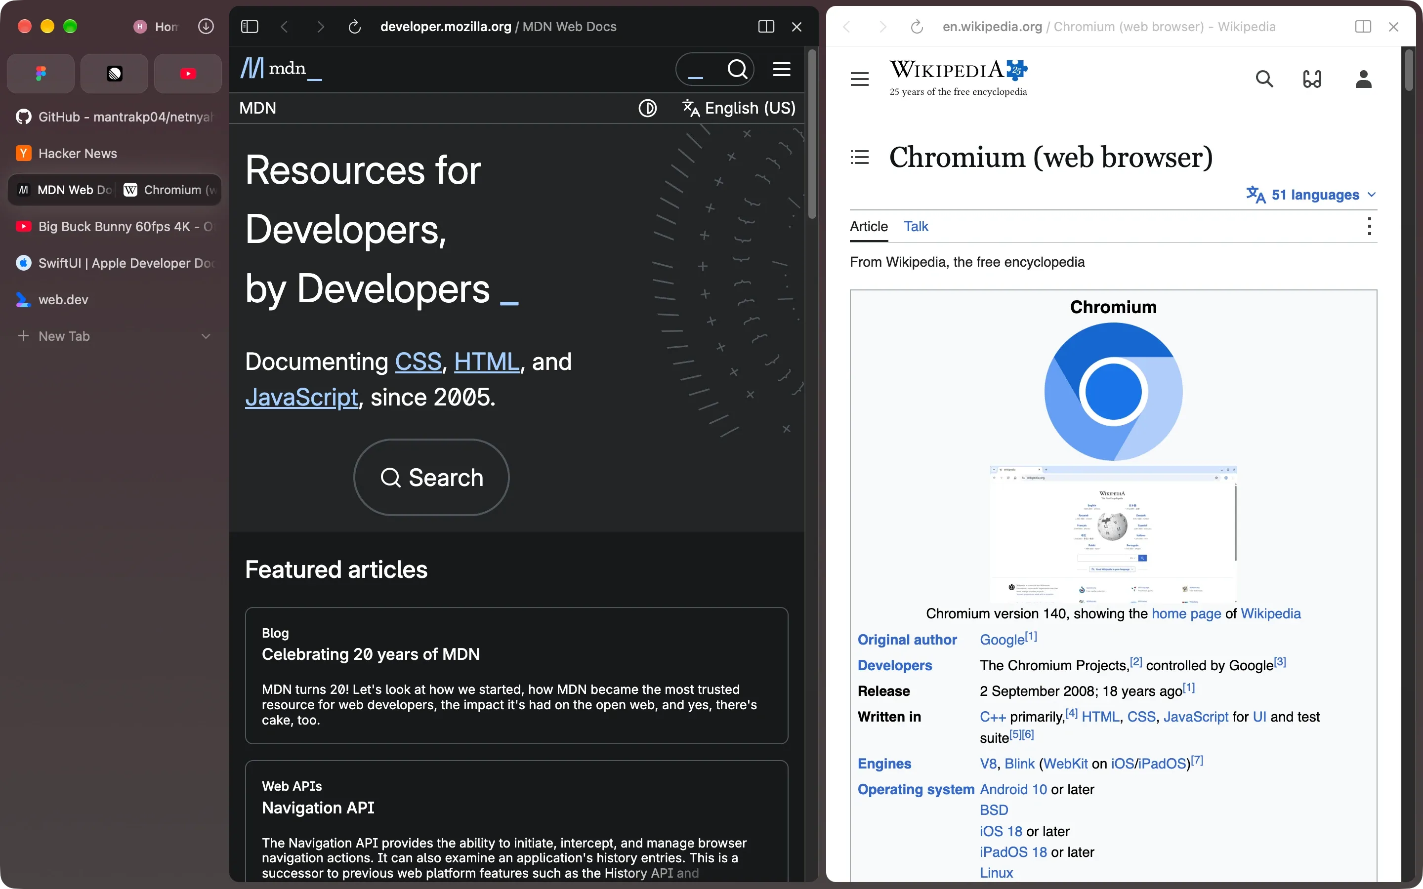
Task: Switch to the Talk tab
Action: (x=916, y=226)
